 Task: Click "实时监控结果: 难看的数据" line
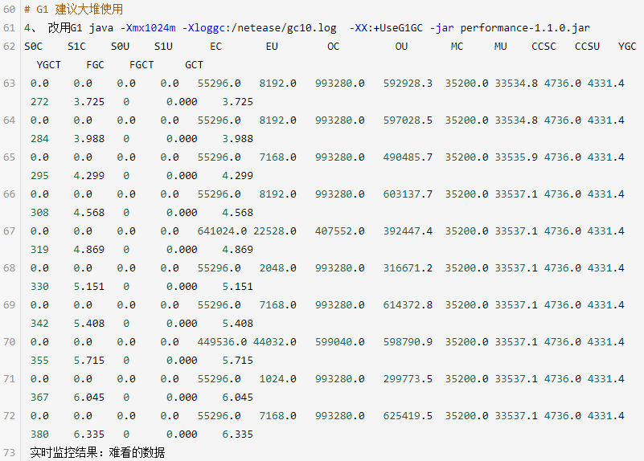coord(97,452)
